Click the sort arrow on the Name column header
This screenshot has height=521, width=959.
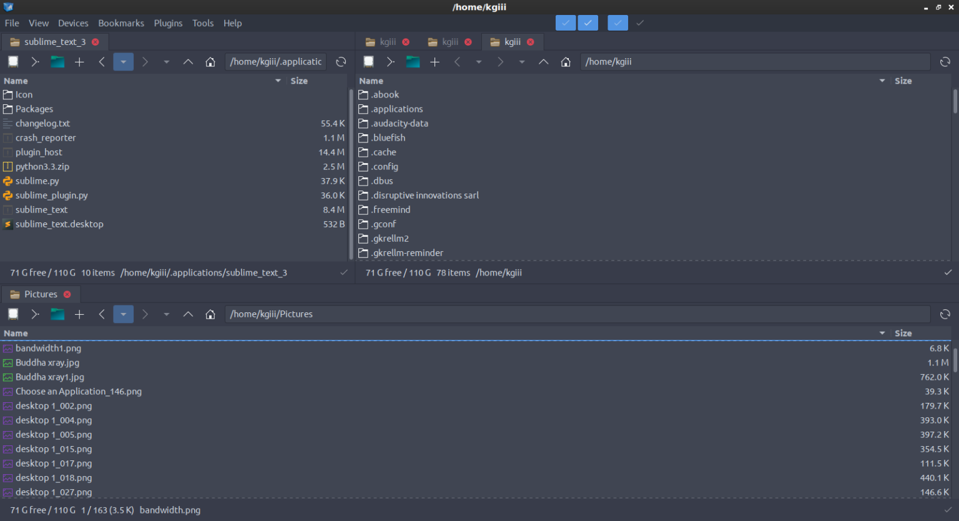277,81
